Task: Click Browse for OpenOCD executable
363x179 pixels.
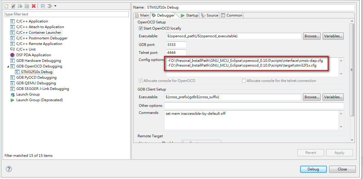Action: [x=312, y=36]
